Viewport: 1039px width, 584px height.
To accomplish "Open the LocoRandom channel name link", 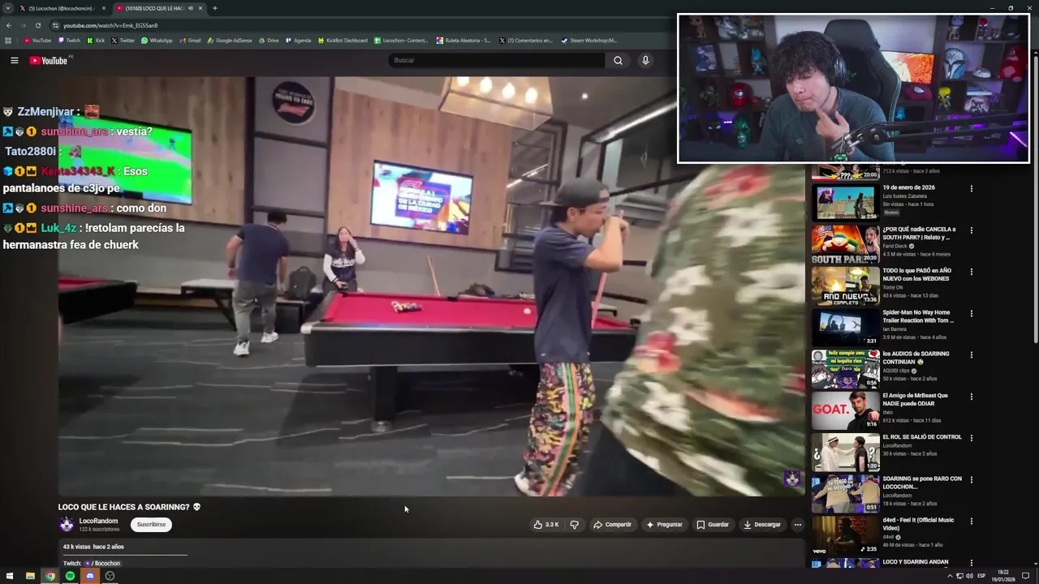I will [98, 521].
